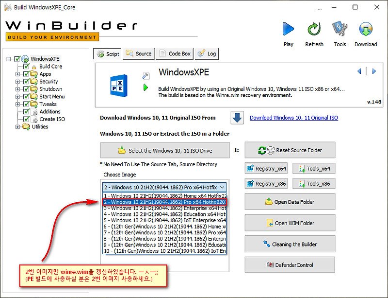Viewport: 388px width, 298px height.
Task: Toggle the Additions checkbox
Action: (26, 111)
